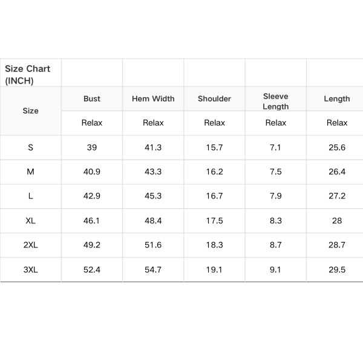Image resolution: width=363 pixels, height=363 pixels.
Task: Select bust value 52.4 for 3XL
Action: coord(92,270)
